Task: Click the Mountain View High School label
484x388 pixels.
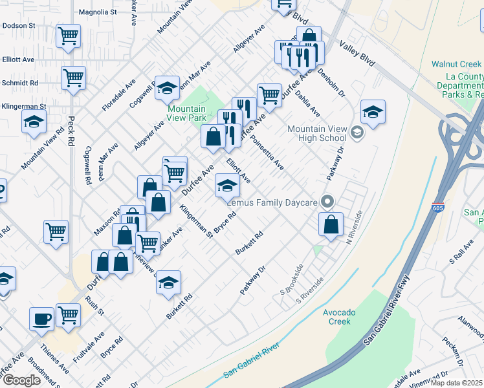Action: click(317, 133)
